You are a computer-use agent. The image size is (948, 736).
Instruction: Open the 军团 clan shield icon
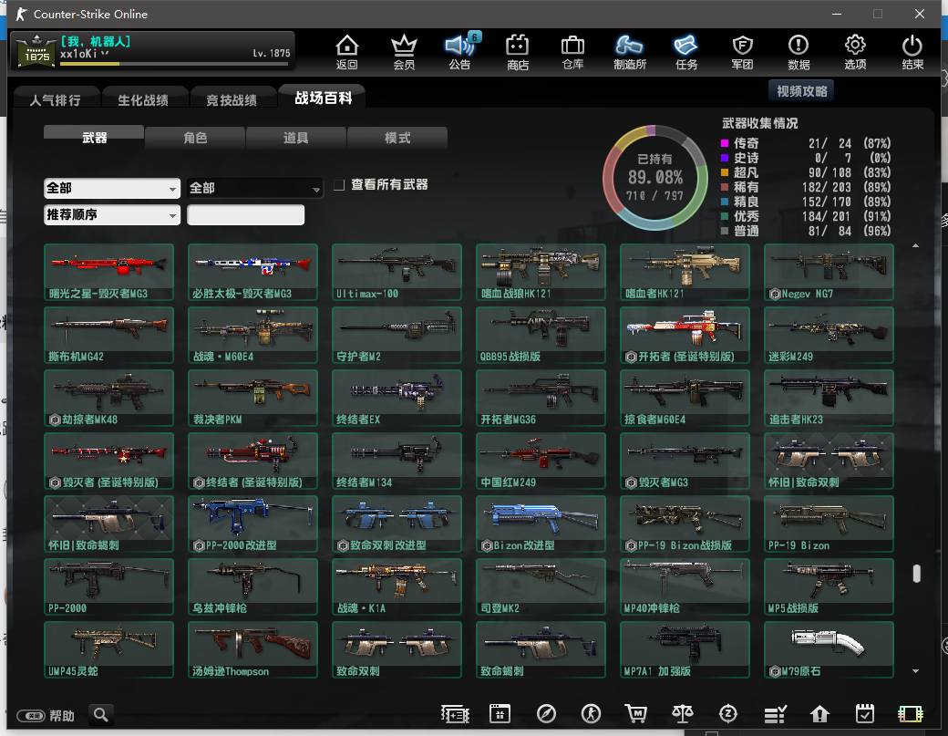(742, 51)
